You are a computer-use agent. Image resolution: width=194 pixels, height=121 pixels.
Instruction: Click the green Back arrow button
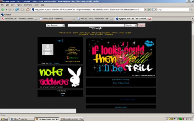[3, 9]
